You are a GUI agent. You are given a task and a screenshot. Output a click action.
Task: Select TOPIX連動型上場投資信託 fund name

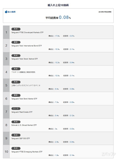(x=23, y=72)
